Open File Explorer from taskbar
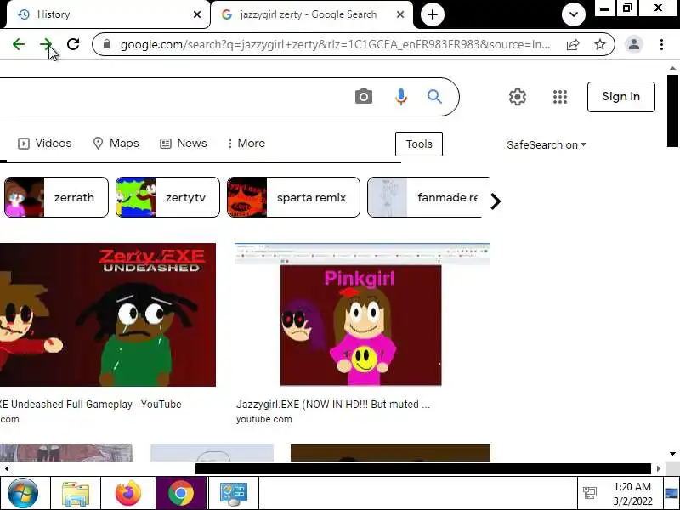680x510 pixels. click(x=76, y=493)
